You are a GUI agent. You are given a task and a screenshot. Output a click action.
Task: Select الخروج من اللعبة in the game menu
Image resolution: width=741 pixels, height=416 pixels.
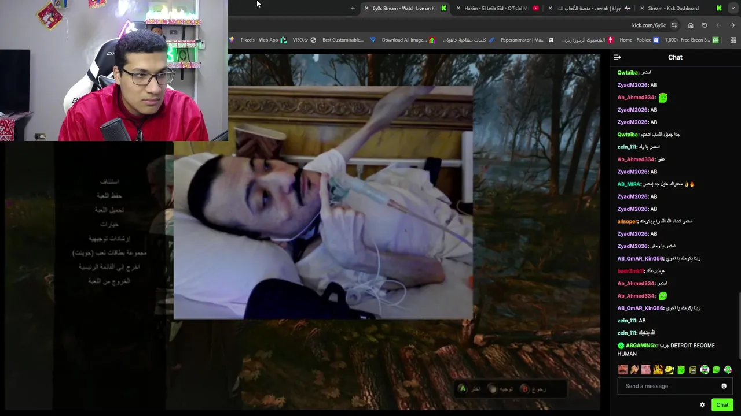(109, 281)
